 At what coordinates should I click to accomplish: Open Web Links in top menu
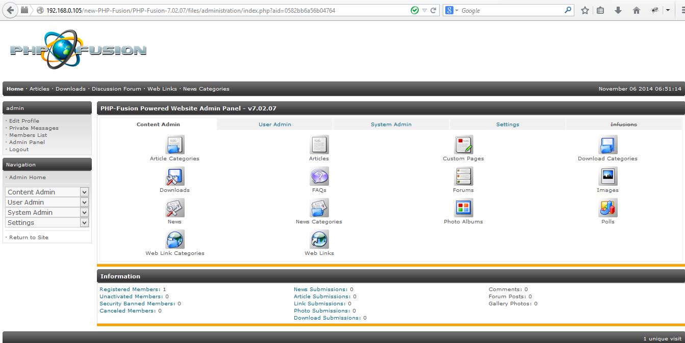click(x=162, y=89)
